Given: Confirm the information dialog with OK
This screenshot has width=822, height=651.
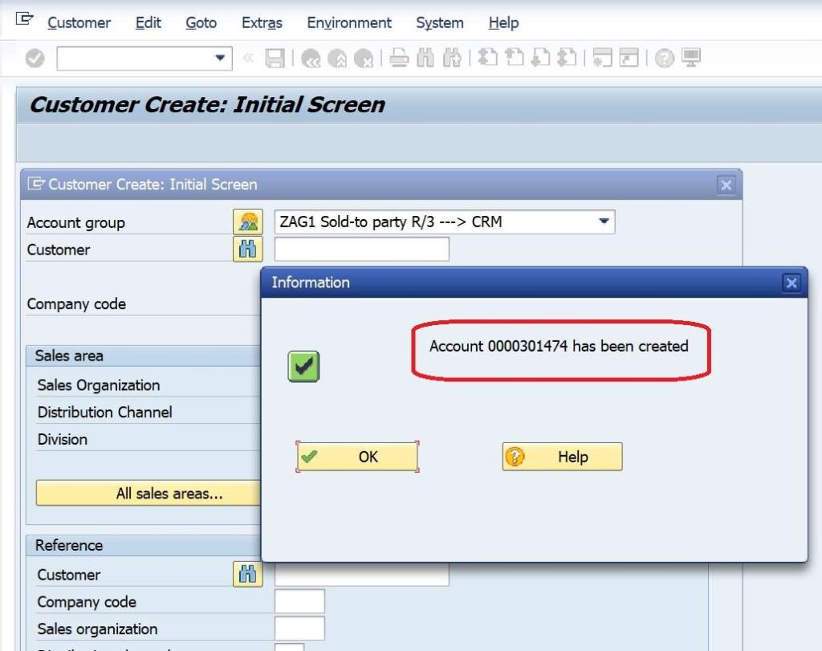Looking at the screenshot, I should pos(357,456).
